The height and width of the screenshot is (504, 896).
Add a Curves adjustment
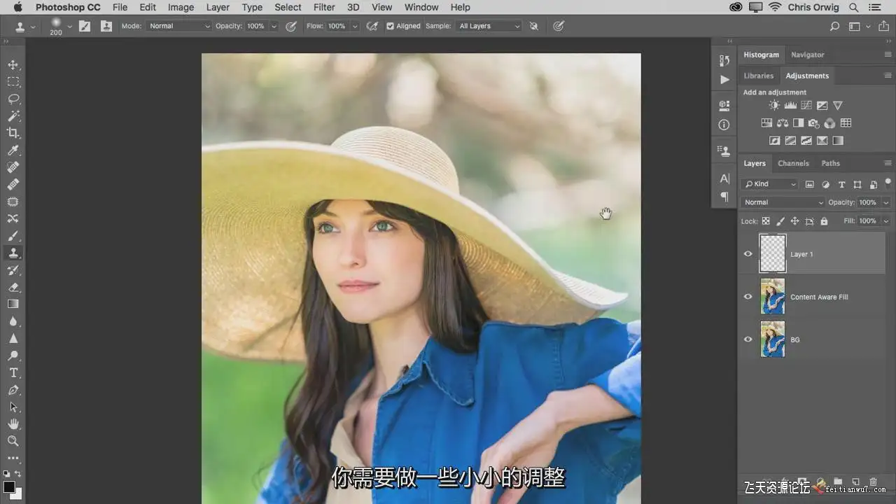tap(806, 106)
